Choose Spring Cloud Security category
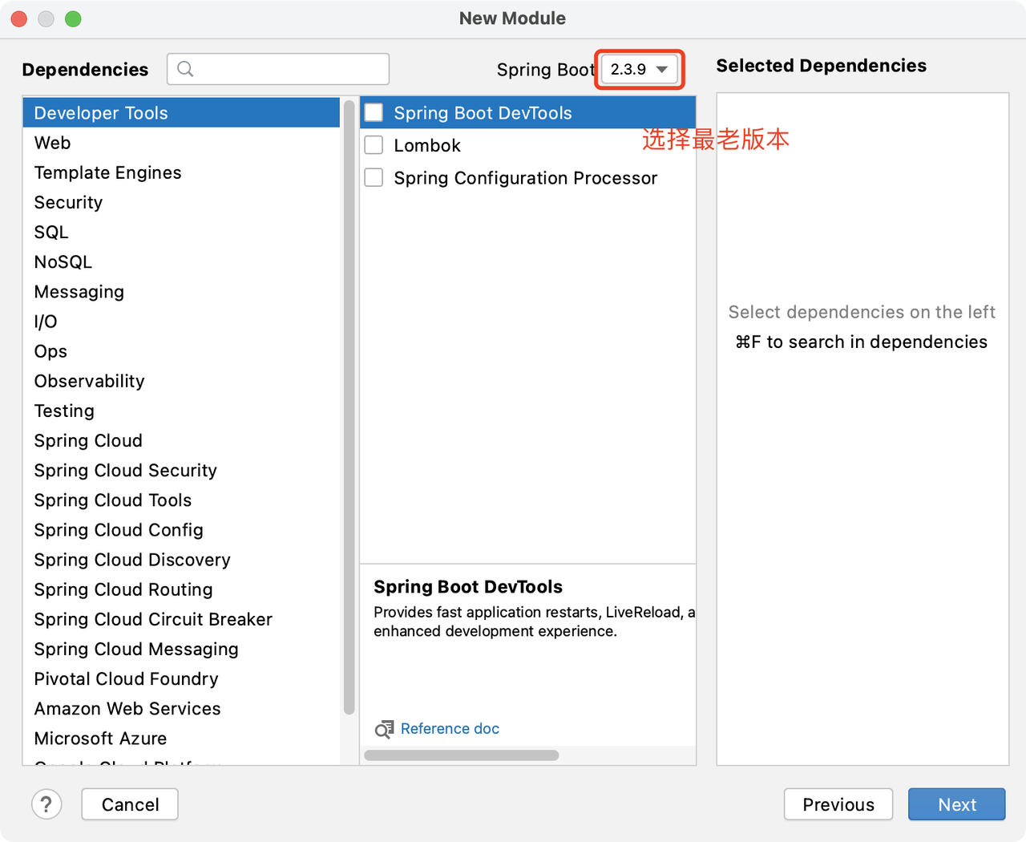The image size is (1026, 842). coord(181,470)
